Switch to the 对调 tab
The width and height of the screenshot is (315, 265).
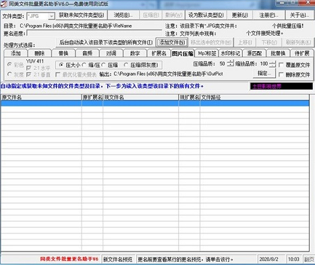111,53
